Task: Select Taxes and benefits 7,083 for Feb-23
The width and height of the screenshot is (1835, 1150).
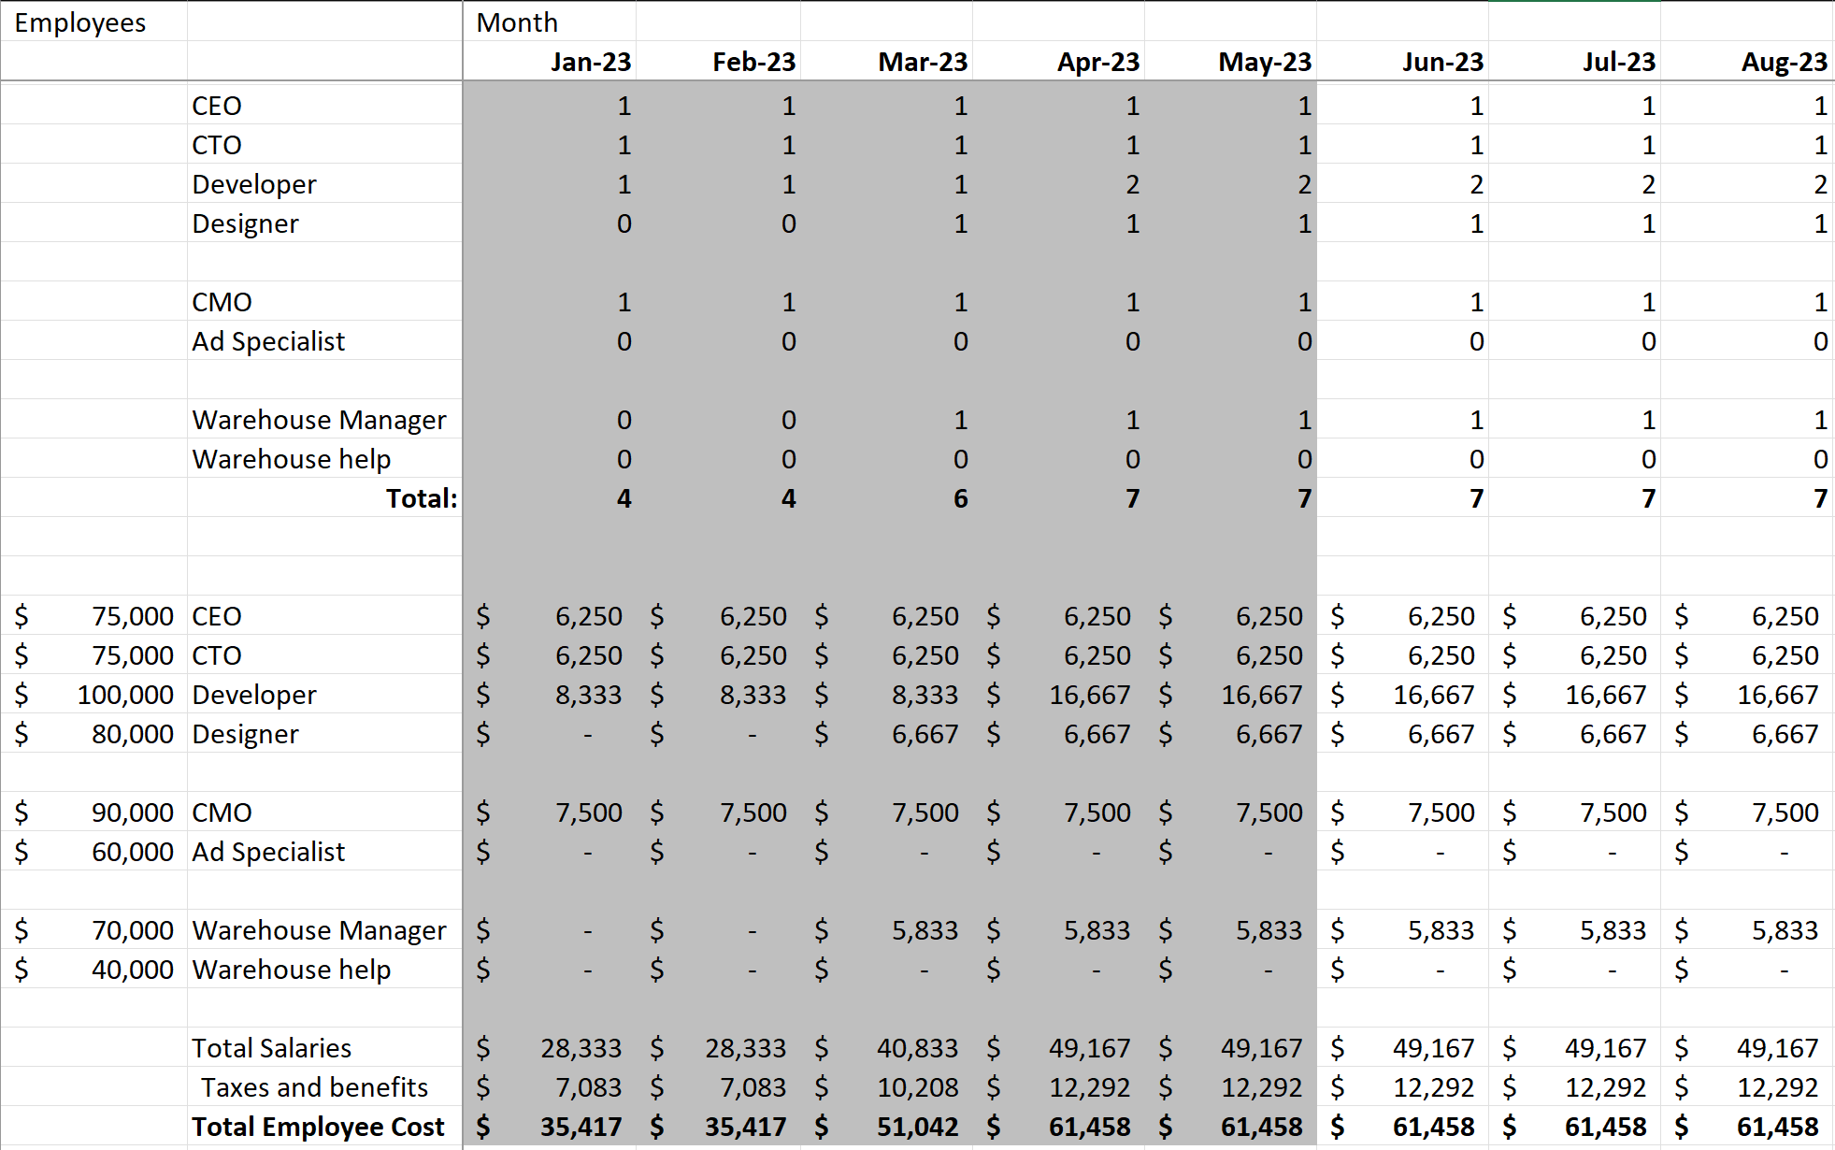Action: (x=718, y=1086)
